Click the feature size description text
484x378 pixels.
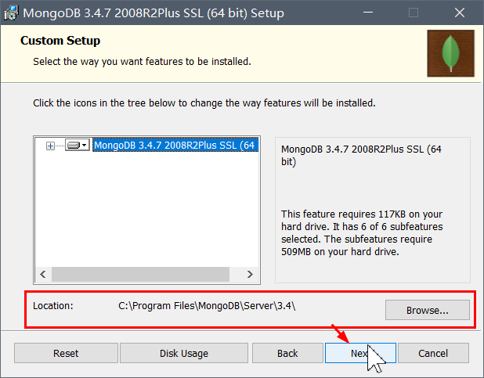click(x=362, y=233)
